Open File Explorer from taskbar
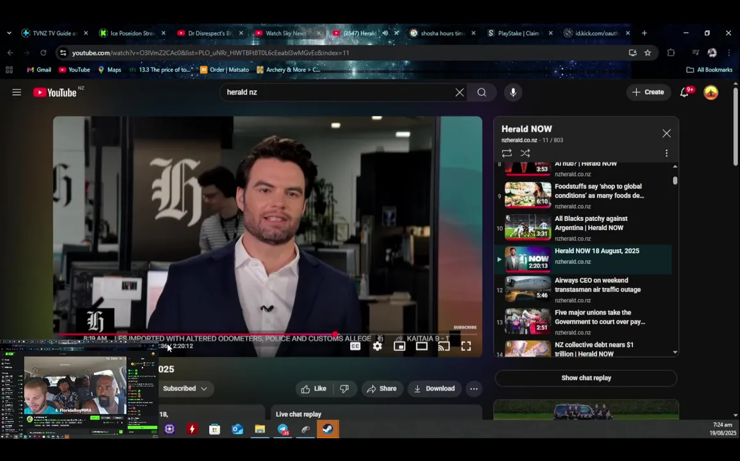The image size is (740, 461). point(260,429)
